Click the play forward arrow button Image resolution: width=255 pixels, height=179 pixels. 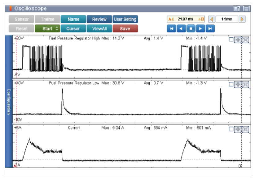click(201, 29)
